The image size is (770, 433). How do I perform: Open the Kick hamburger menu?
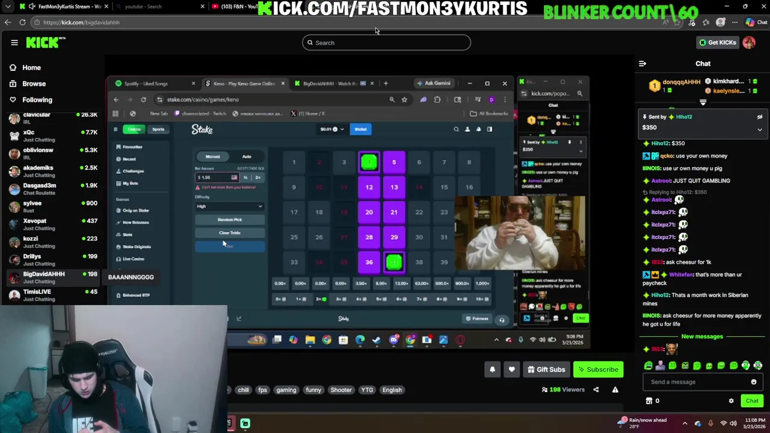point(14,43)
